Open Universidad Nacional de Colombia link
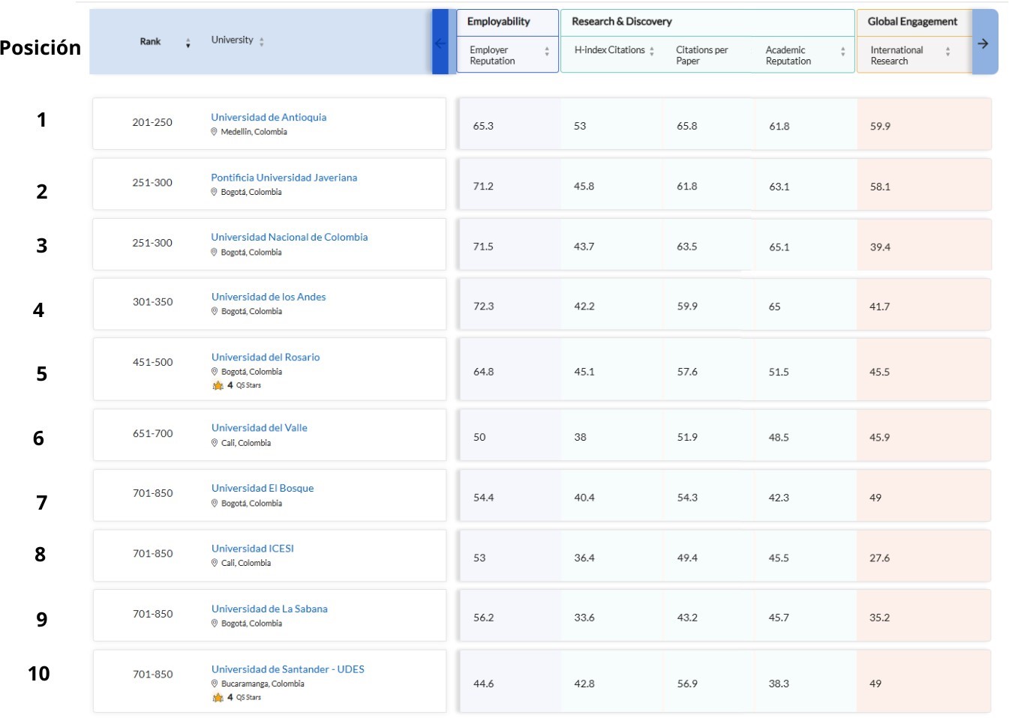The height and width of the screenshot is (718, 1009). [289, 237]
